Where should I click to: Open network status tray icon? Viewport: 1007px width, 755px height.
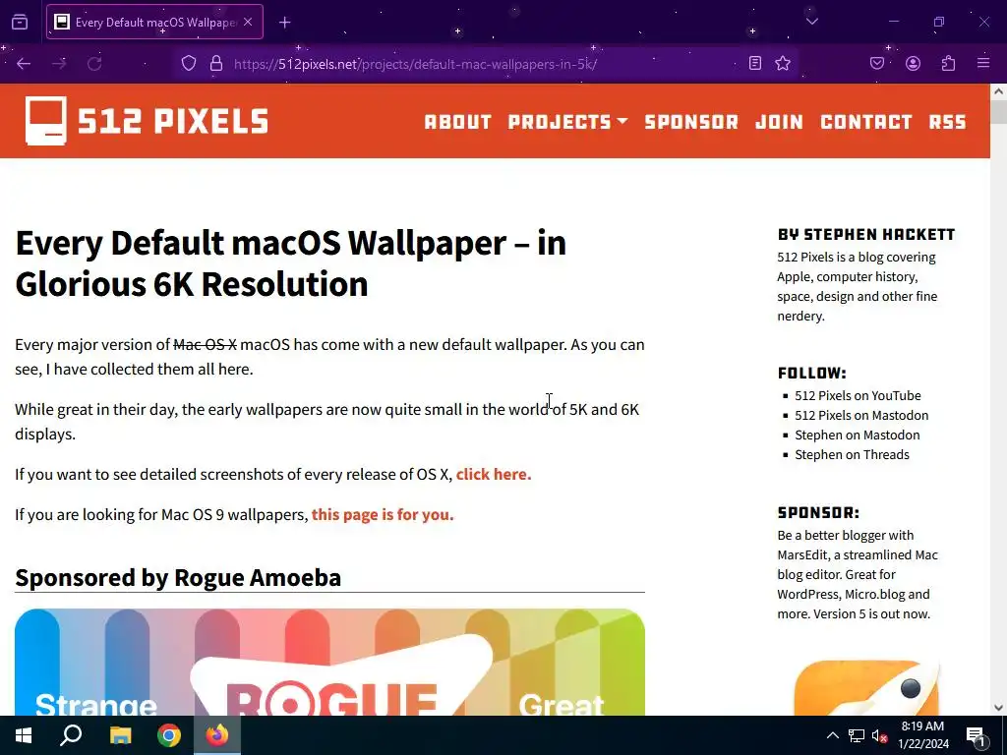point(857,735)
